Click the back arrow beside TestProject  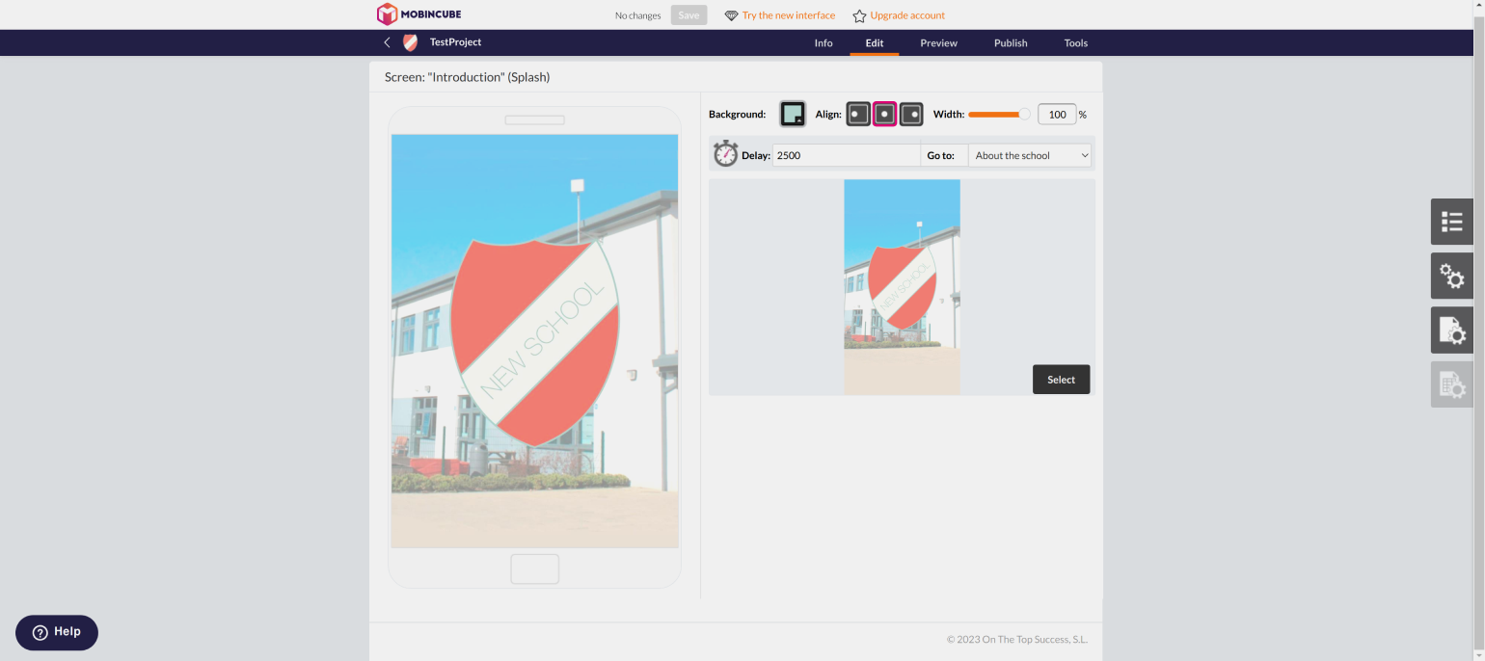click(387, 42)
